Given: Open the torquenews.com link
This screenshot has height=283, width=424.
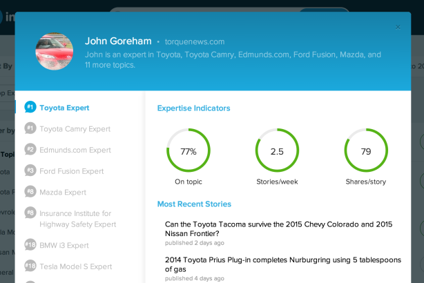Looking at the screenshot, I should point(195,41).
